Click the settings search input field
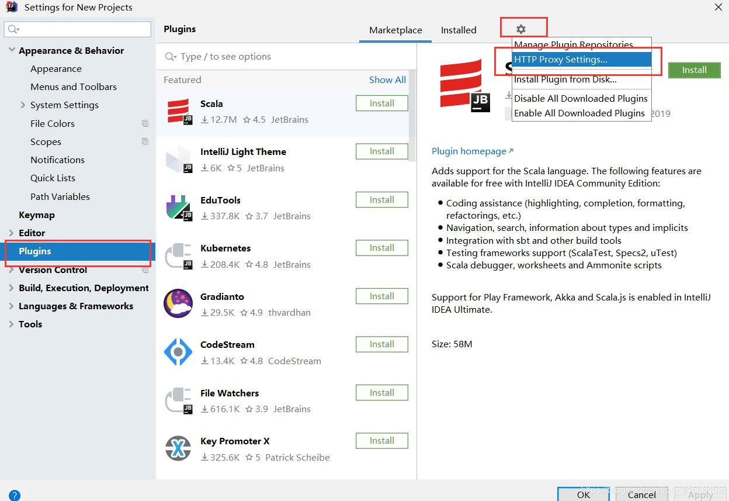The width and height of the screenshot is (729, 501). coord(78,29)
